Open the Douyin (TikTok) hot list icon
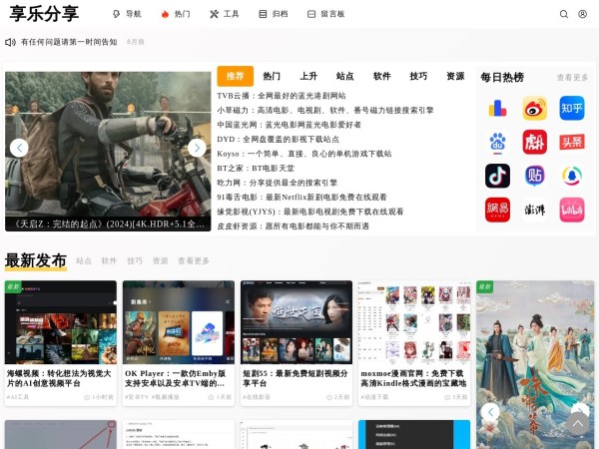 pos(497,177)
